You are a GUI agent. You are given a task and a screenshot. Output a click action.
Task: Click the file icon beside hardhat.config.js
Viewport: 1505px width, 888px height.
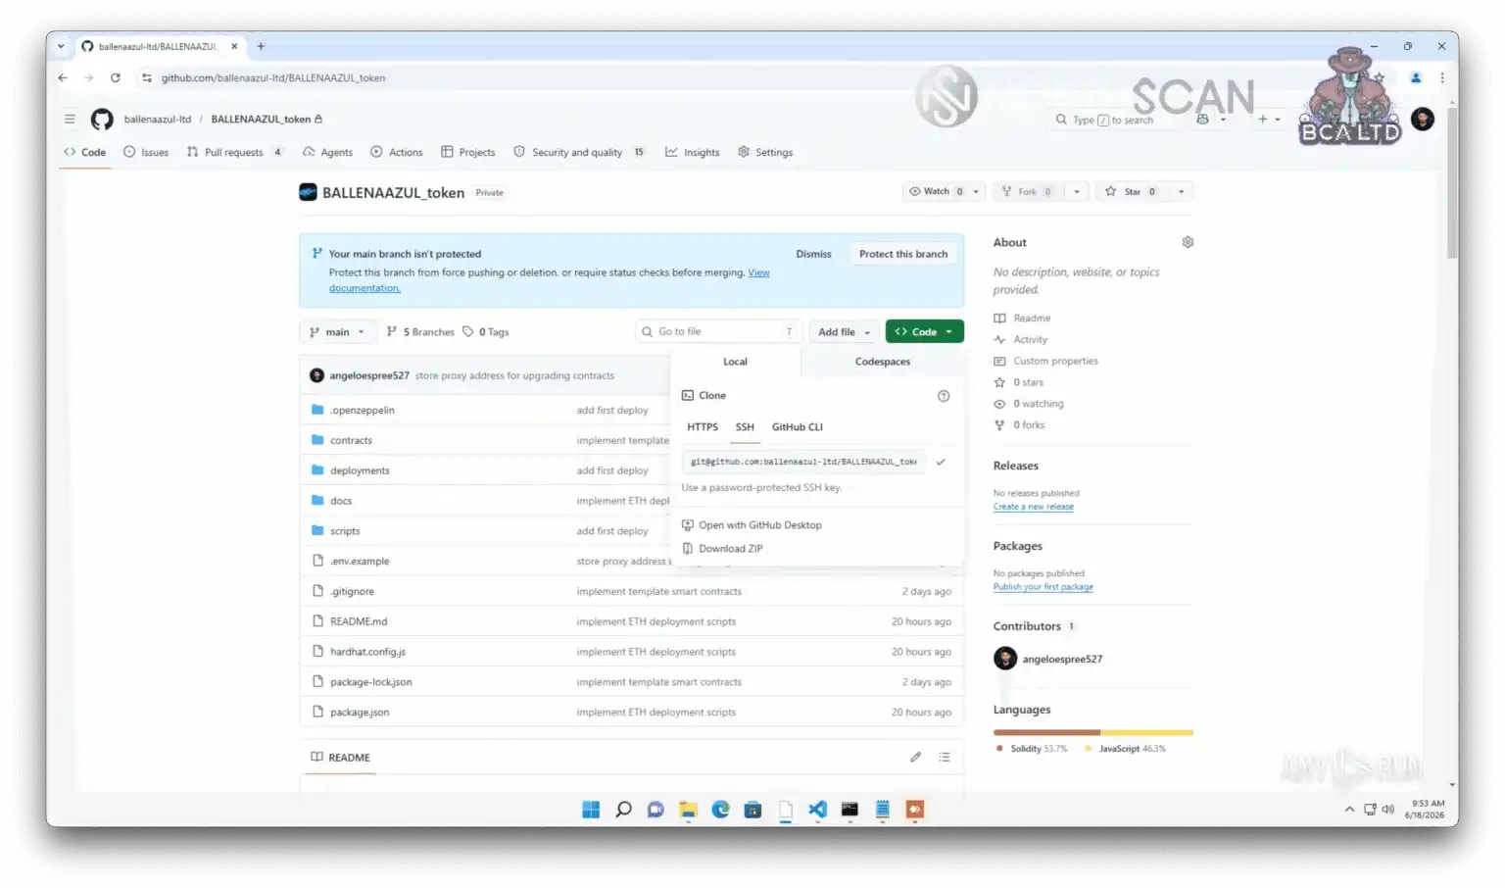317,652
